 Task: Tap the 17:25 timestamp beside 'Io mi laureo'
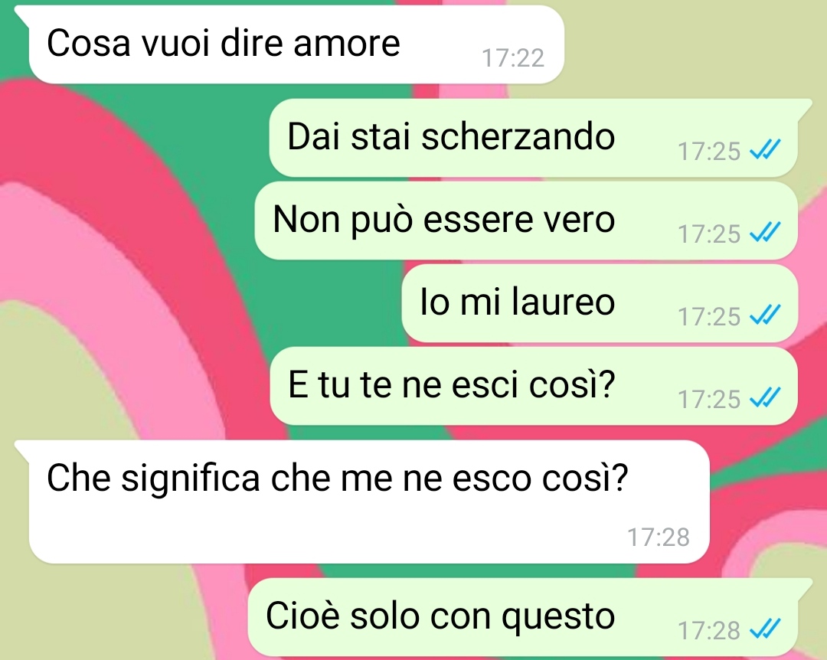click(709, 317)
